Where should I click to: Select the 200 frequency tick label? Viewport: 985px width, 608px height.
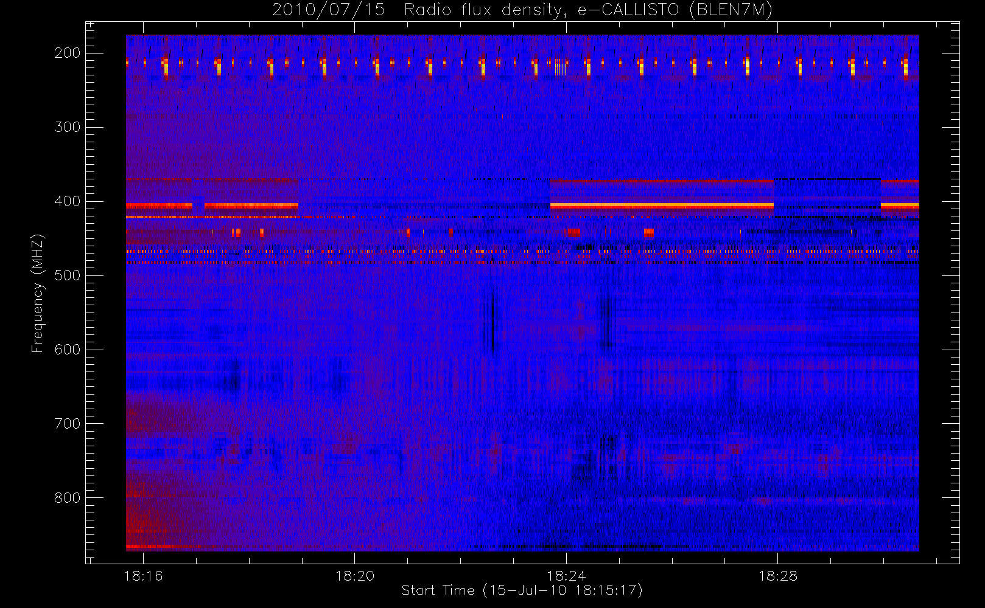pos(68,53)
